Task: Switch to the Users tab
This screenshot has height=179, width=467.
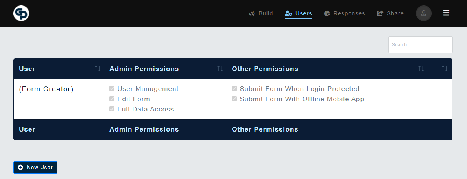Action: [x=299, y=13]
